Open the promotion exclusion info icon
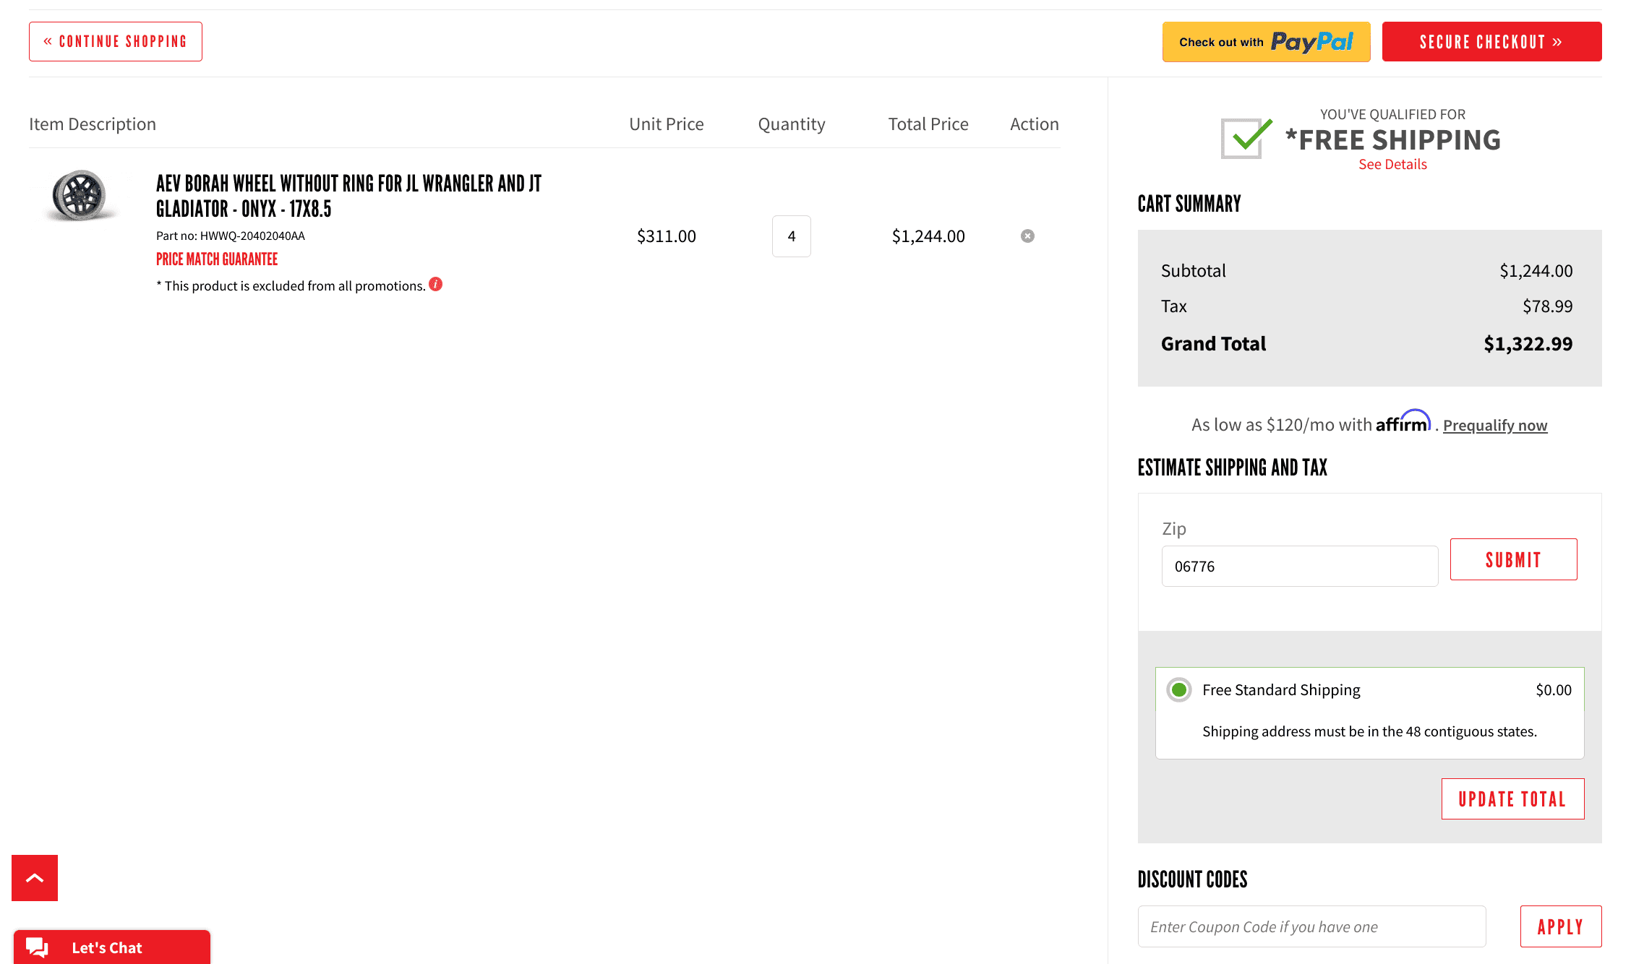This screenshot has width=1631, height=964. coord(436,284)
